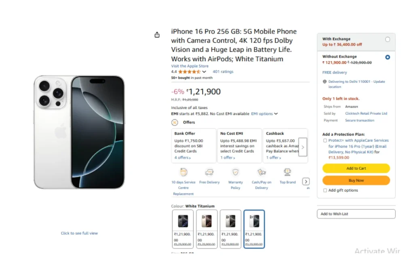Click the Cash/Pay on Delivery icon
This screenshot has height=276, width=414.
(262, 172)
